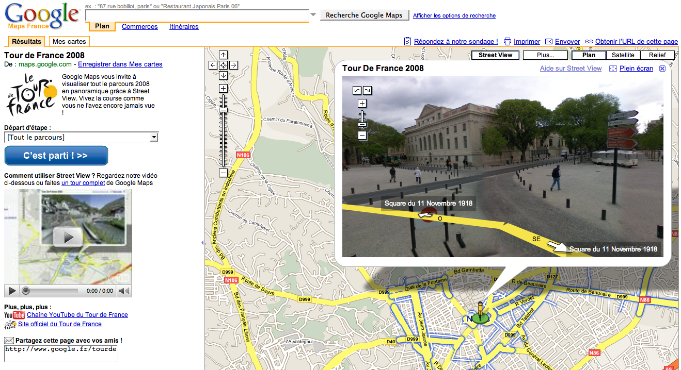Zoom in the map with plus button
Screen dimensions: 681x370
(223, 89)
